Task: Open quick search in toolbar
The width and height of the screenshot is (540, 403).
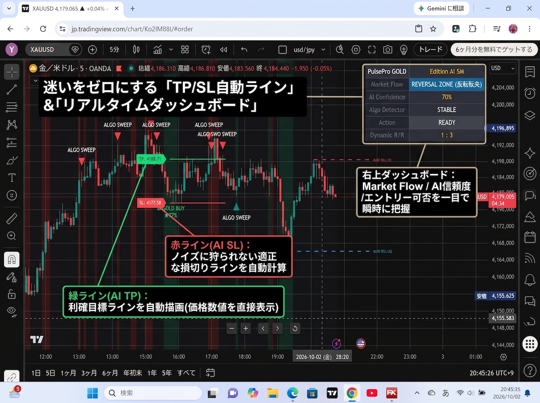Action: pos(339,50)
